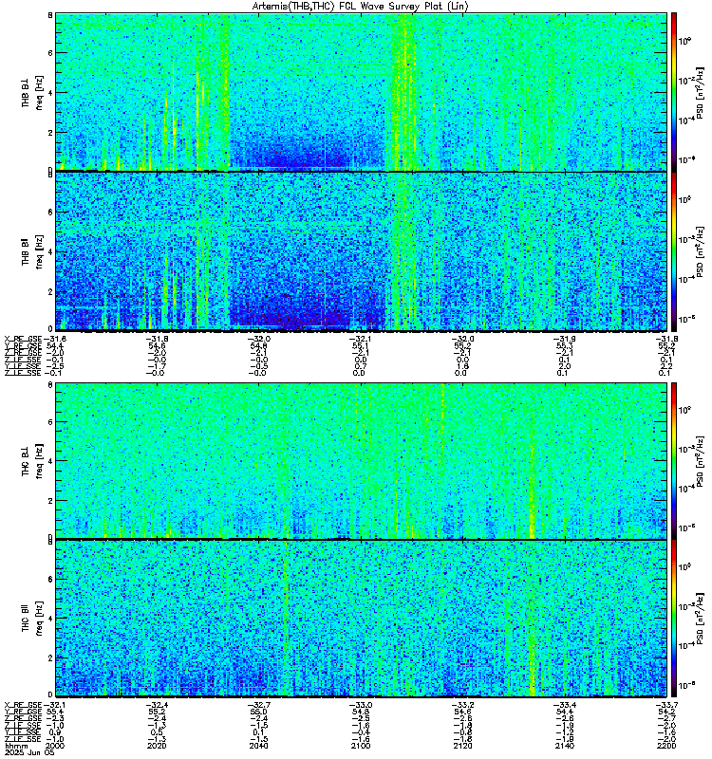Click the '2040' time axis label
The height and width of the screenshot is (759, 712).
[x=258, y=746]
